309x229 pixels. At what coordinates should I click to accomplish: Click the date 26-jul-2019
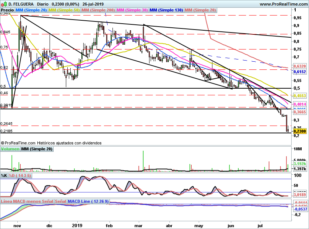point(93,4)
